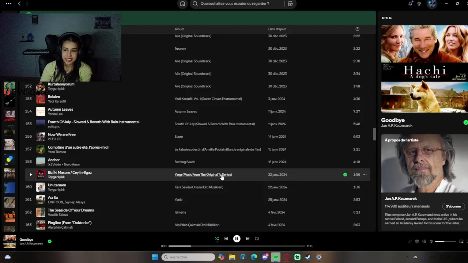Screen dimensions: 468x263
Task: Open Friend Activity icon
Action: coord(419,4)
